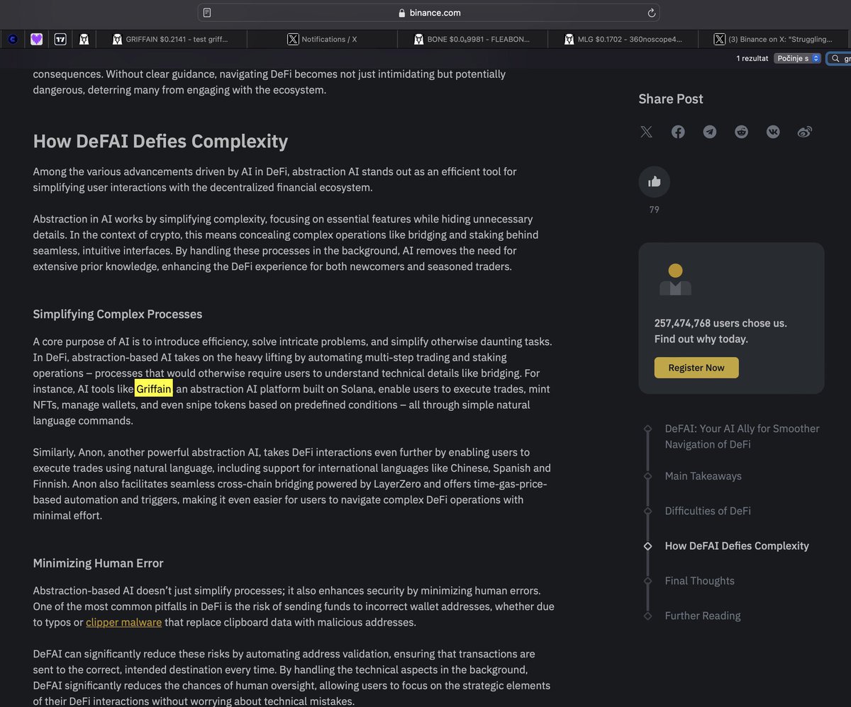Switch to the Notifications / X tab
Screen dimensions: 851x707
click(x=322, y=40)
